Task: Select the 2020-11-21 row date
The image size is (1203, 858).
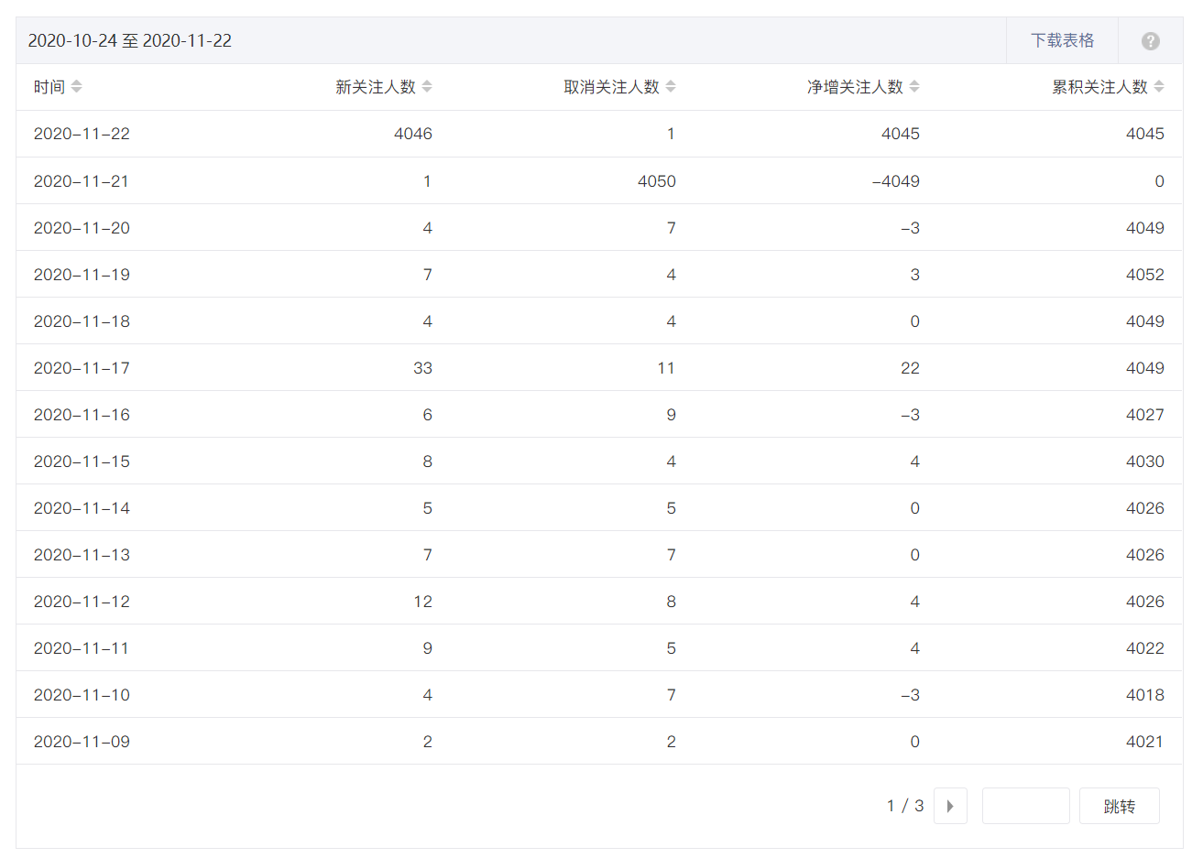Action: 82,181
